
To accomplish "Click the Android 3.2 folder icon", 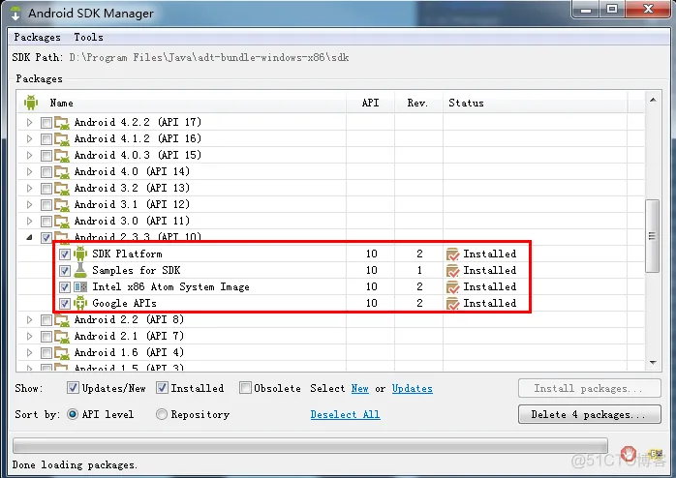I will click(62, 188).
